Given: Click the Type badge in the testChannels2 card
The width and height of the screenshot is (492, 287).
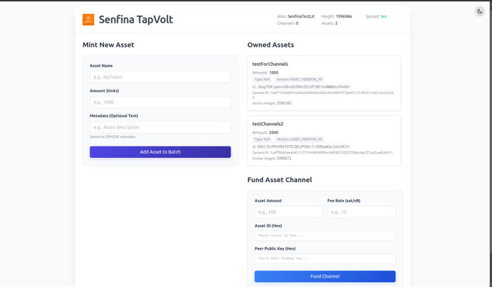Looking at the screenshot, I should point(262,139).
